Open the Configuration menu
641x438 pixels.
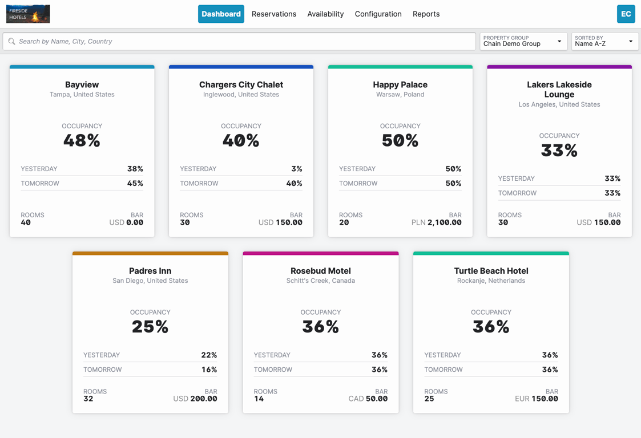(378, 14)
